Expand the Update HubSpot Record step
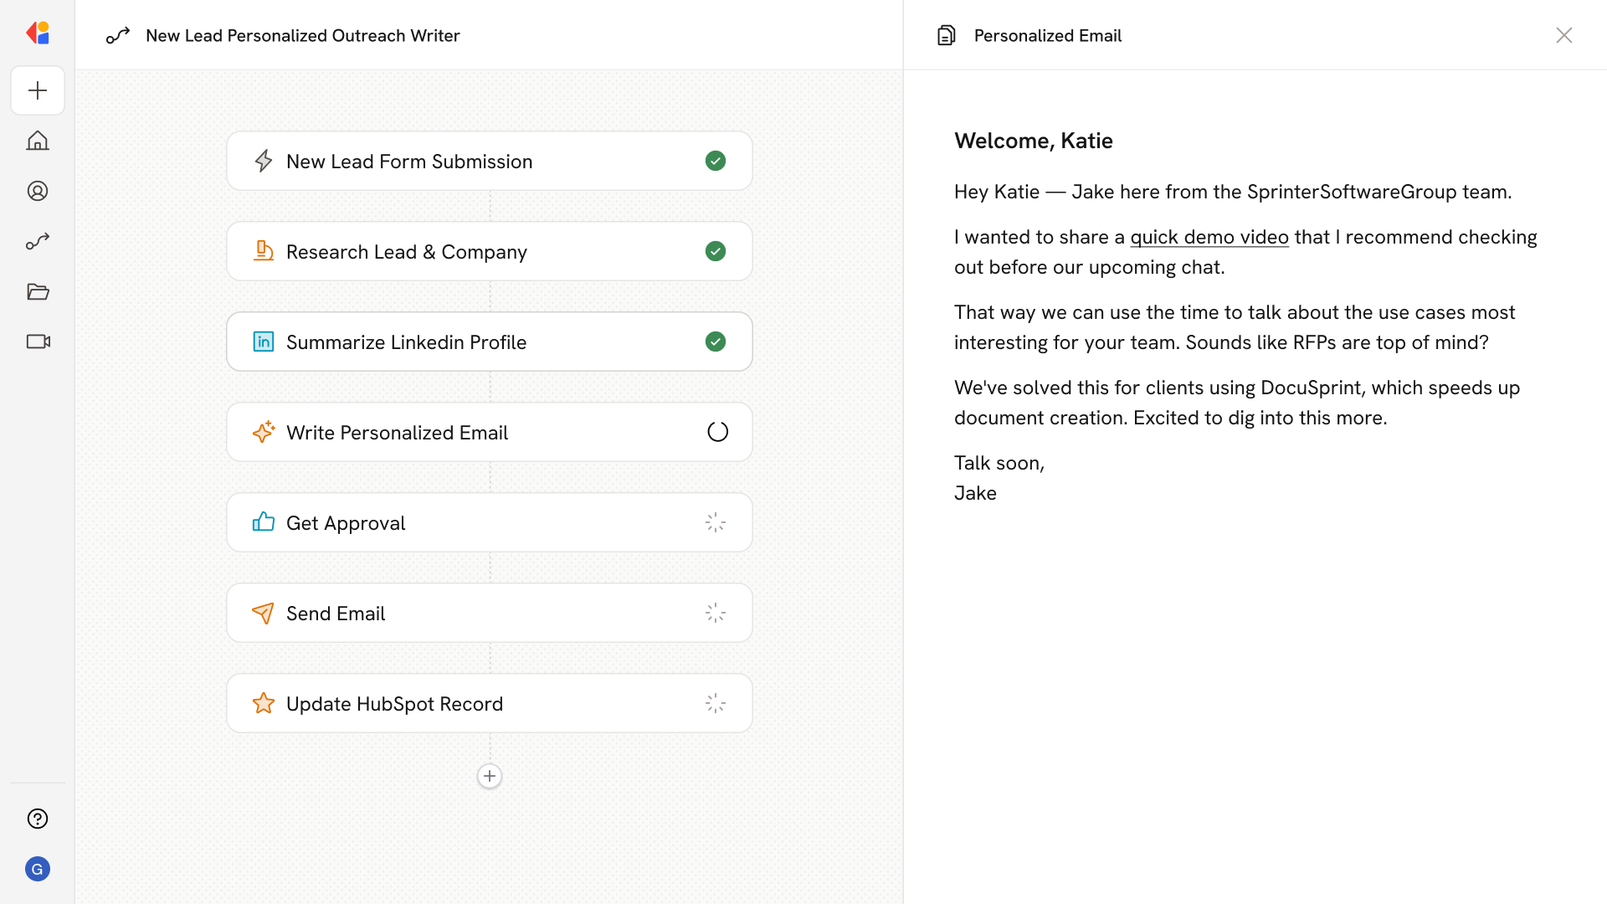 [490, 703]
